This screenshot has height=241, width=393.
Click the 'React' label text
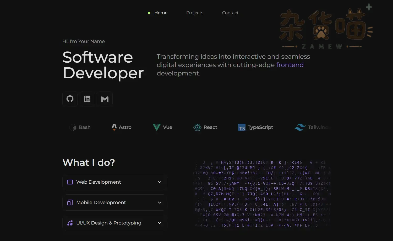(210, 127)
